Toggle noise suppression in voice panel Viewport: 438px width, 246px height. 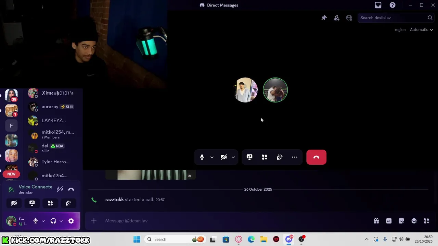click(60, 189)
